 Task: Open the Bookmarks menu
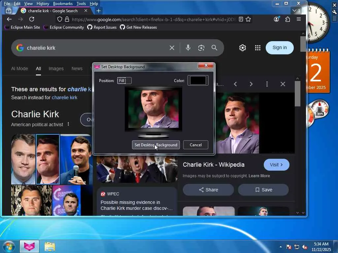(63, 4)
